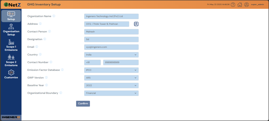Click the help question mark icon
This screenshot has height=121, width=269.
tap(233, 4)
